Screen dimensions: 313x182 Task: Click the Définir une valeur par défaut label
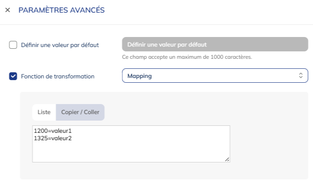point(60,45)
